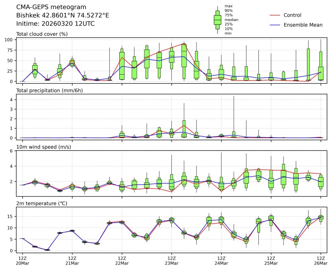Select the Total cloud cover (%) panel title

(42, 34)
